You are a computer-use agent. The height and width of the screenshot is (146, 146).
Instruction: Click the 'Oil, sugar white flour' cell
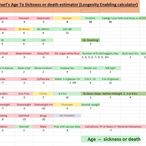[x=67, y=53]
